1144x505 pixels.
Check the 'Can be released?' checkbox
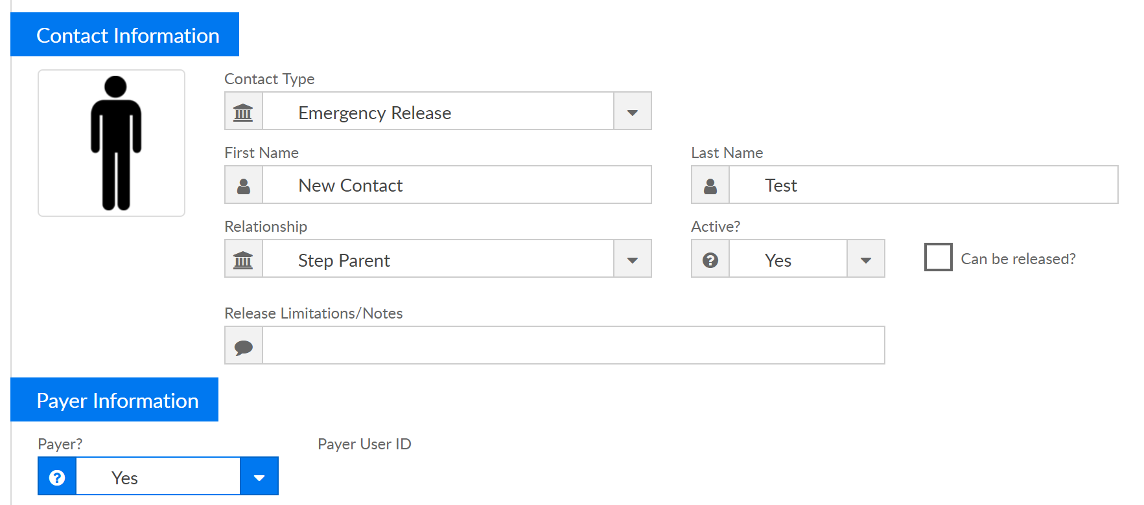938,257
